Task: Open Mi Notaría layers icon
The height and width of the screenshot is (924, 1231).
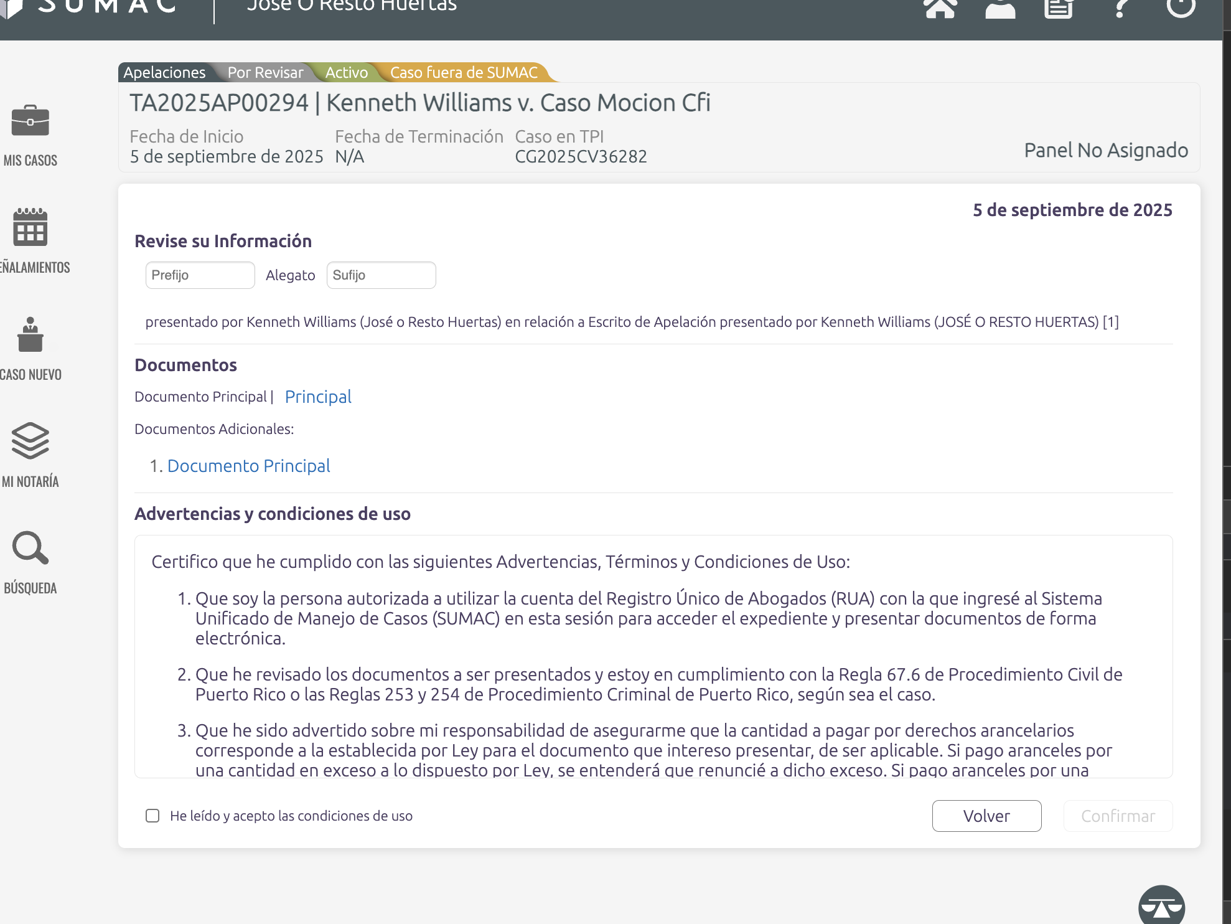Action: coord(30,441)
